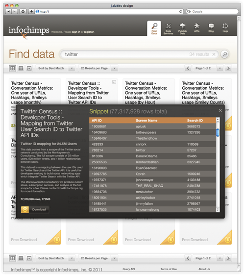
Task: Click the snippet scrollbar down arrow
Action: [x=218, y=210]
